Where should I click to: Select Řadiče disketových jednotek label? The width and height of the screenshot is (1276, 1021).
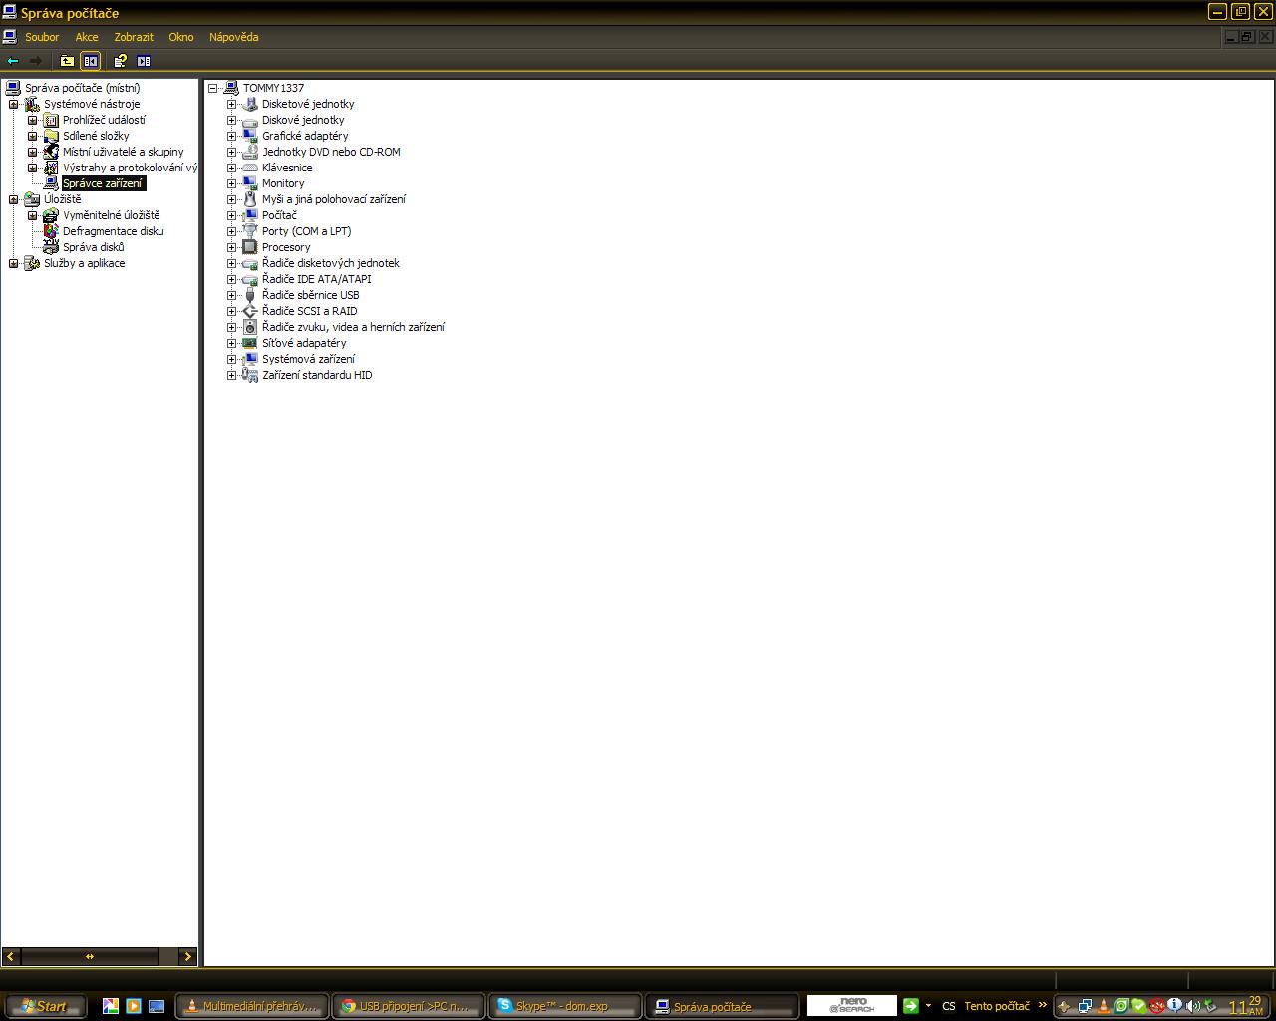click(331, 263)
